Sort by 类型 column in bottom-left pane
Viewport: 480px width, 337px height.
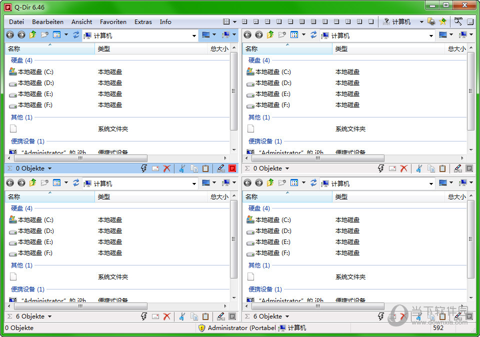[151, 197]
